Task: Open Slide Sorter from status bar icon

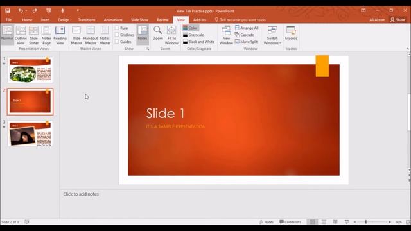Action: click(x=324, y=222)
